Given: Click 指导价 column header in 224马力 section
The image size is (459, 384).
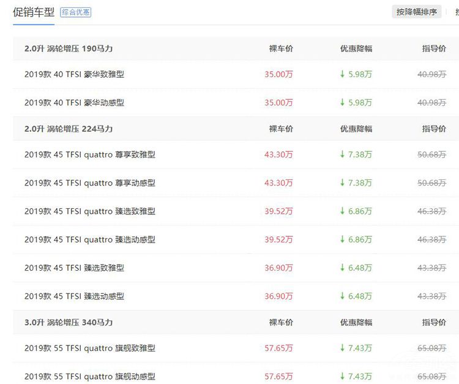Looking at the screenshot, I should point(434,129).
